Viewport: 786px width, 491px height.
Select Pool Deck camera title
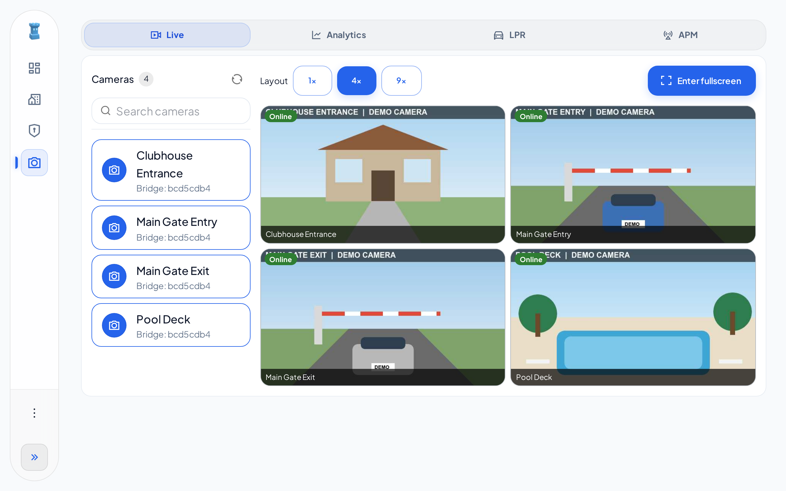click(x=163, y=319)
